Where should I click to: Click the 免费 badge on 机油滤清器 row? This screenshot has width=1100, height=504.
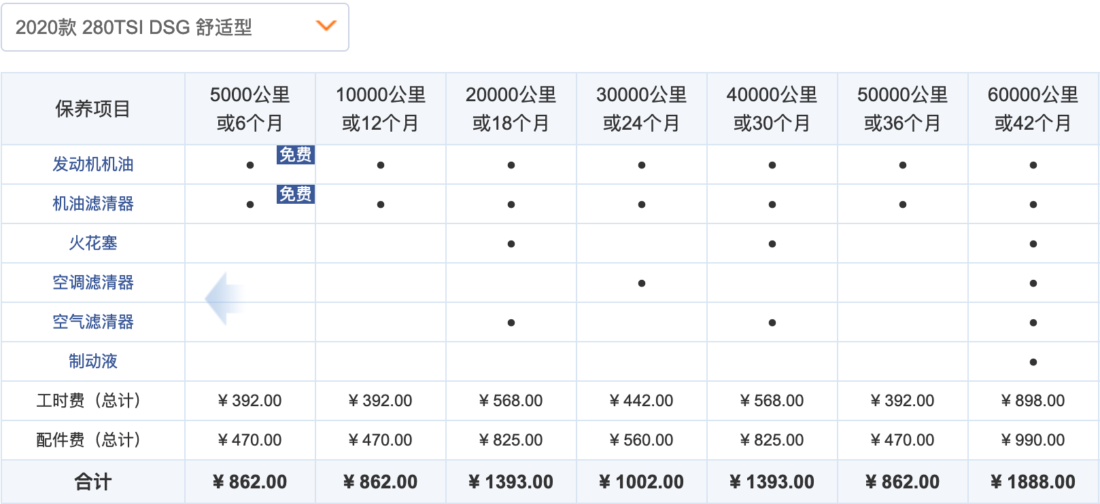click(x=295, y=194)
